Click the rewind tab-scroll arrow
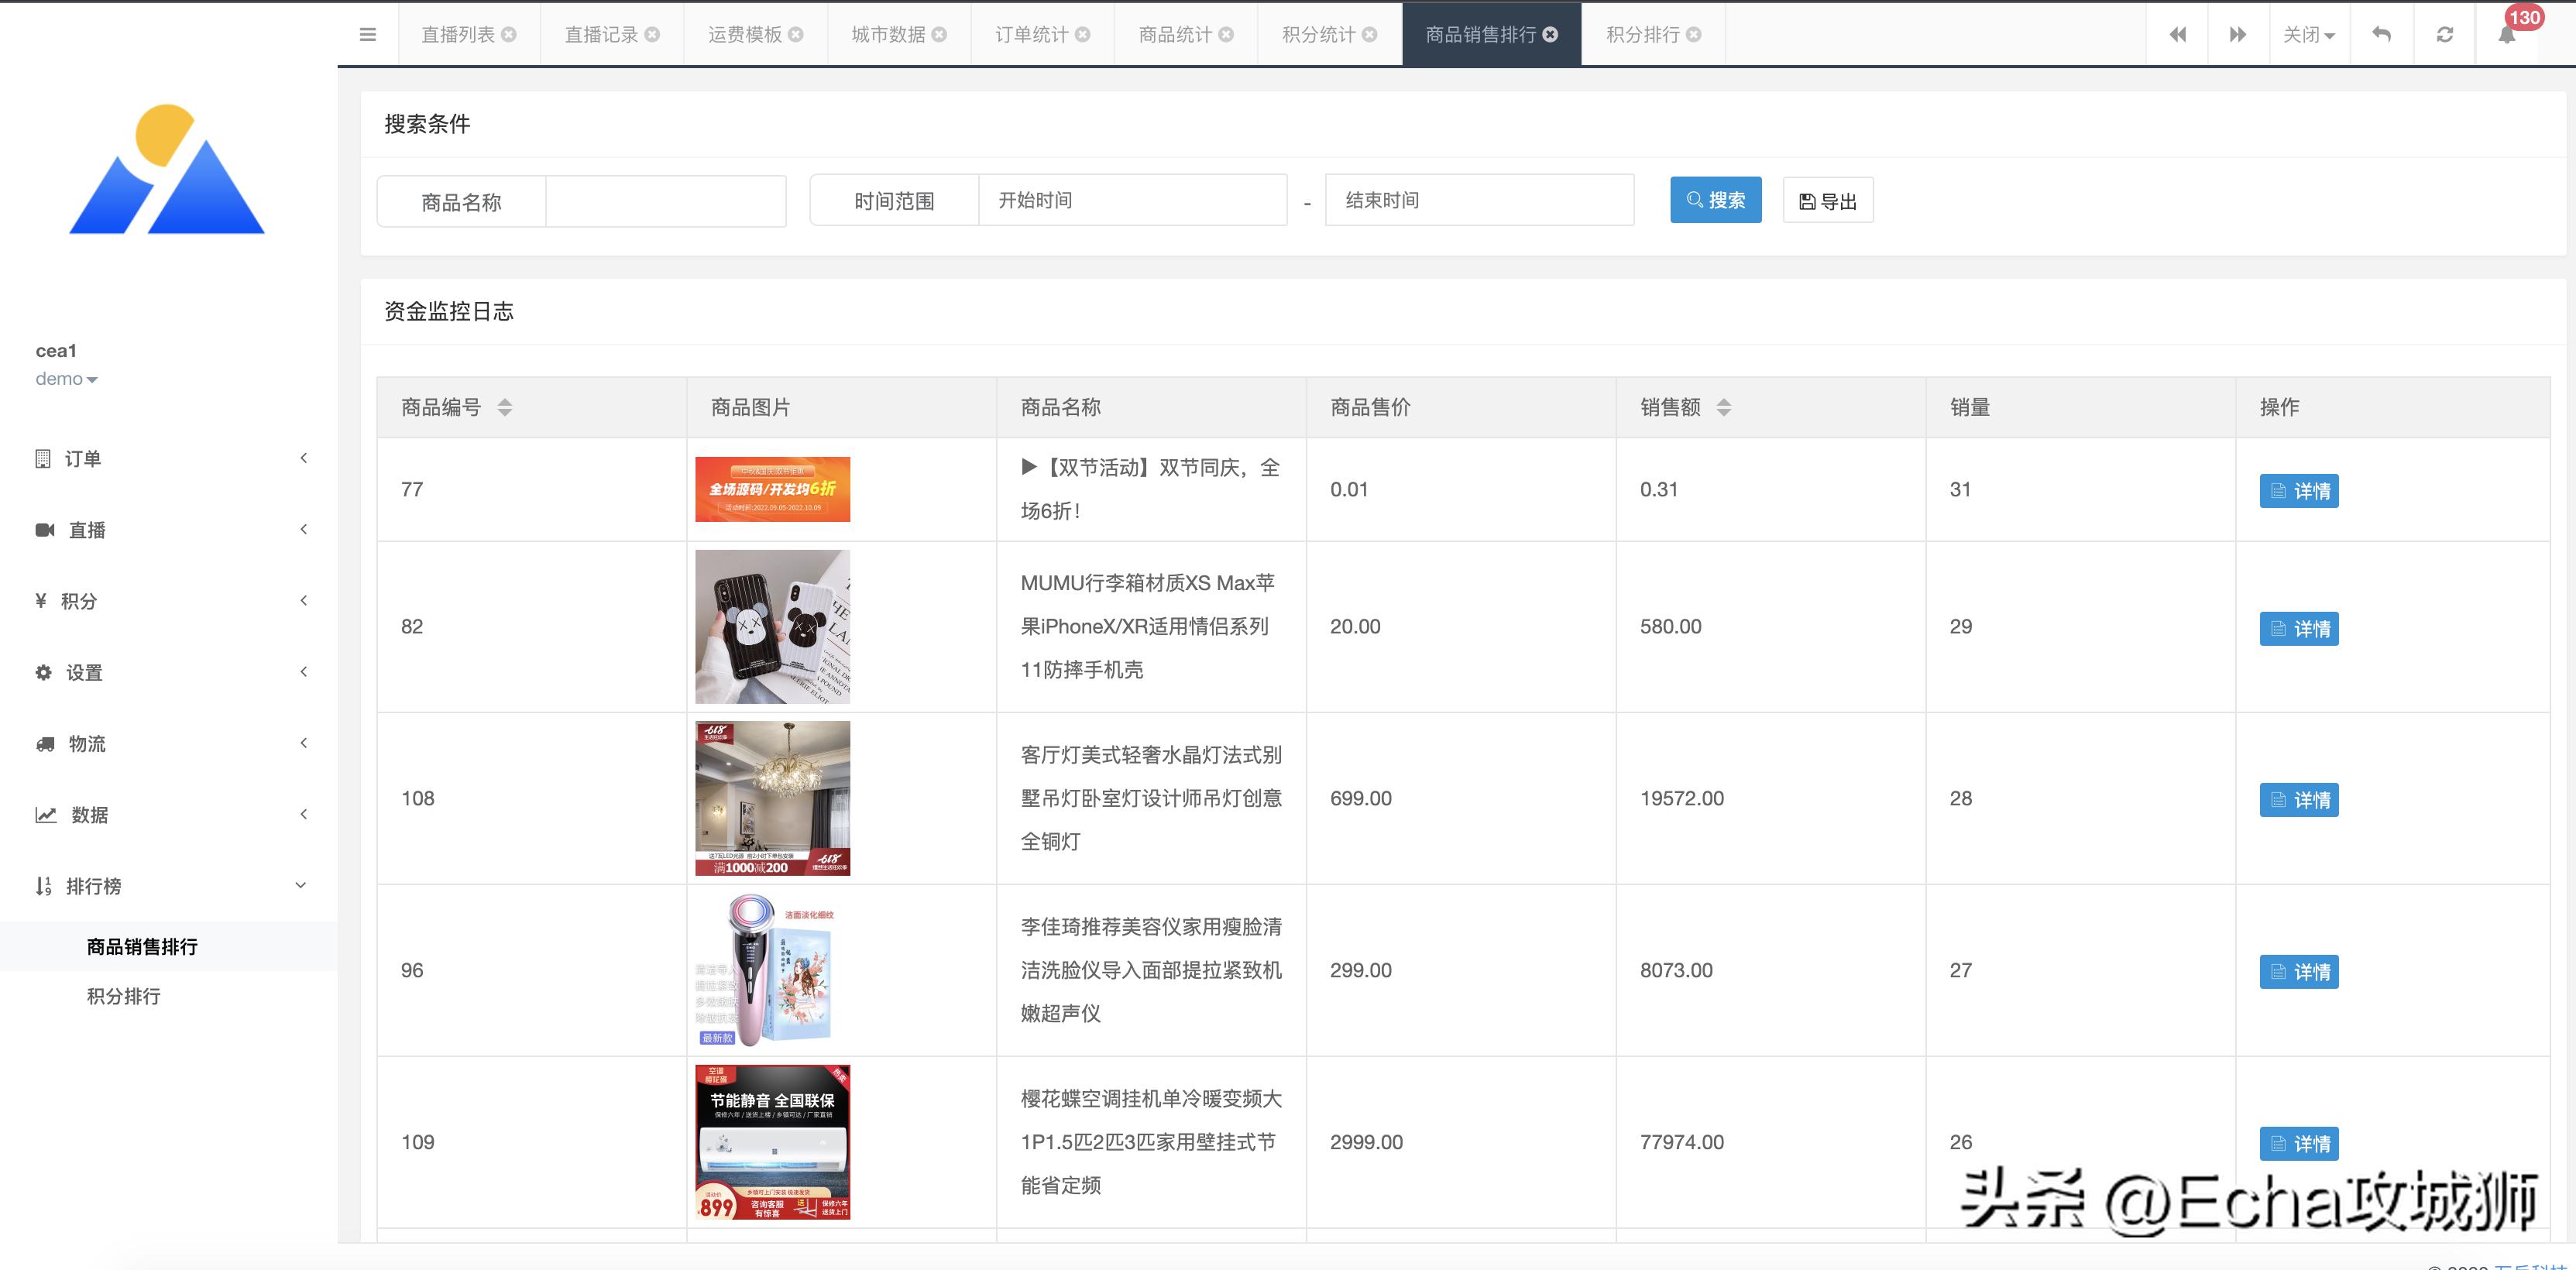This screenshot has height=1270, width=2576. (2177, 34)
